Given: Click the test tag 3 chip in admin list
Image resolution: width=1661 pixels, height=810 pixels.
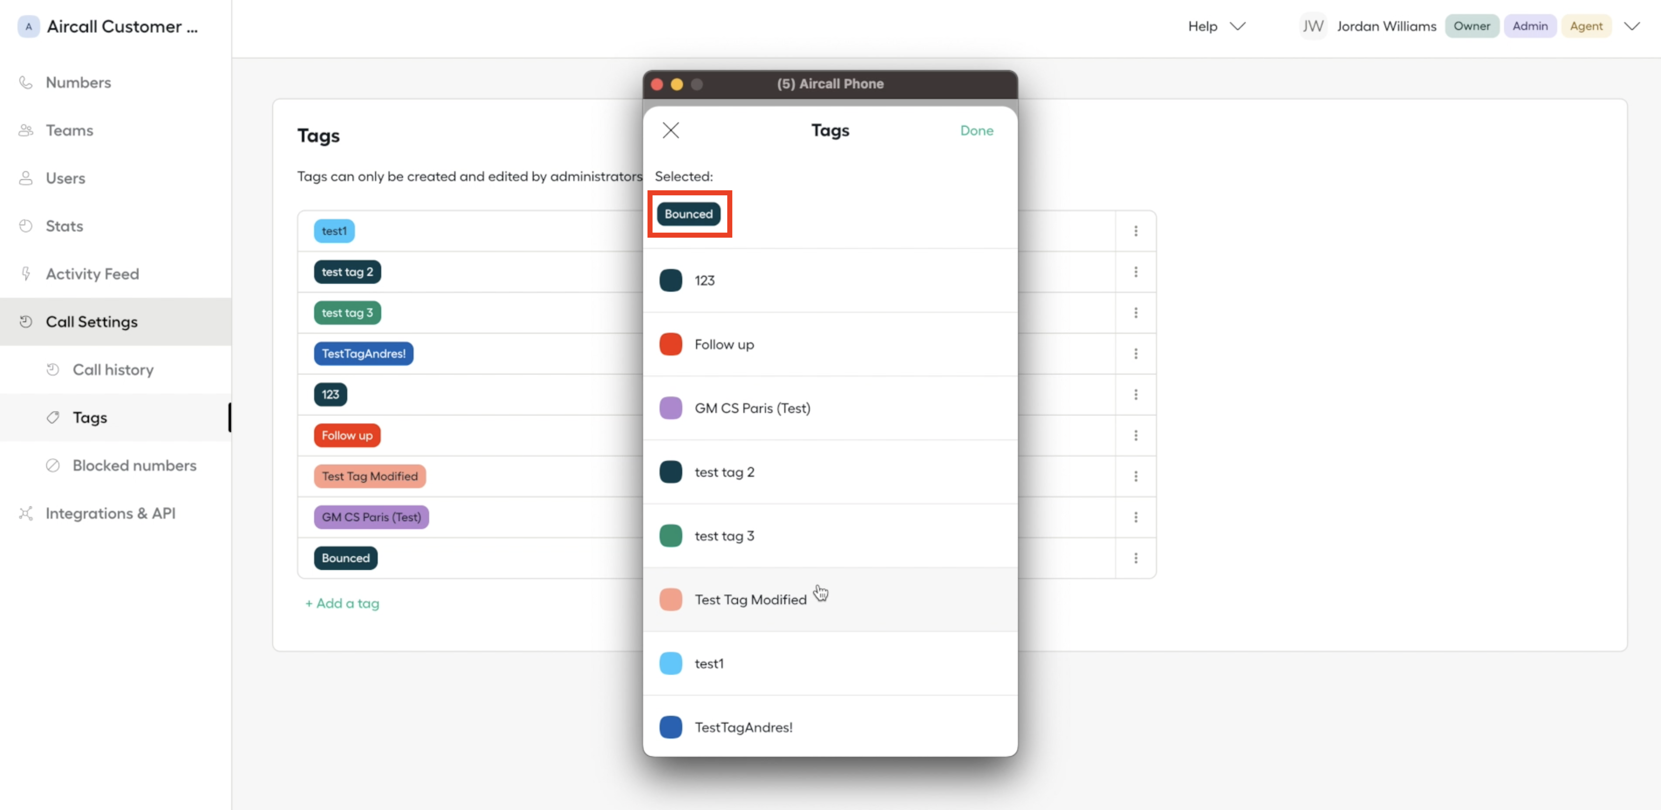Looking at the screenshot, I should pos(347,312).
